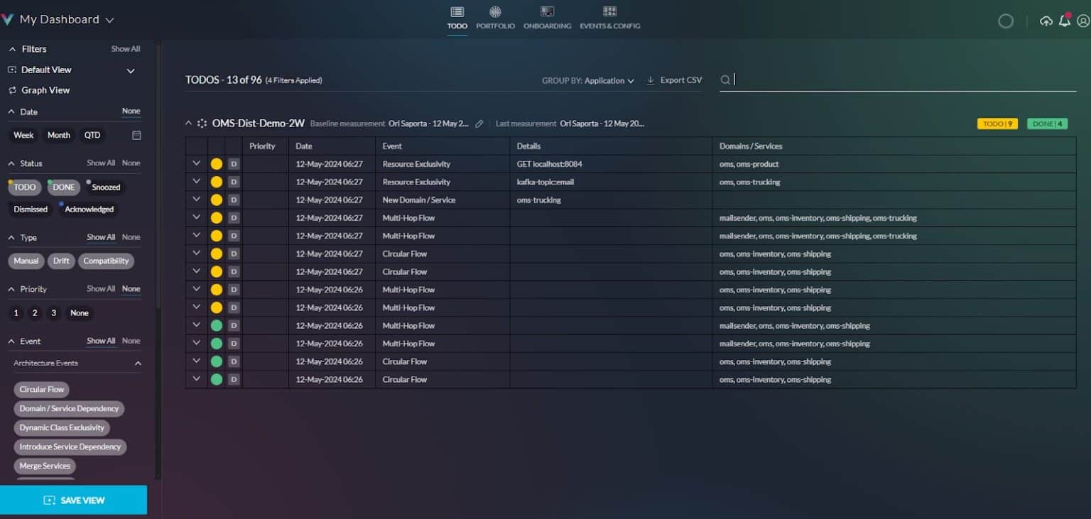Click the date filter calendar icon

tap(136, 135)
